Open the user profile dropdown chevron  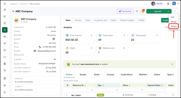178,4
